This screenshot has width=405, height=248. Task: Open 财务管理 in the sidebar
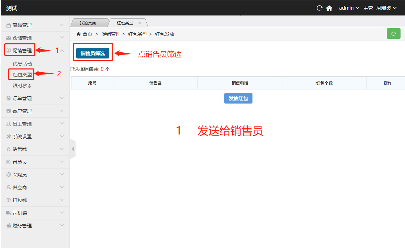[22, 226]
